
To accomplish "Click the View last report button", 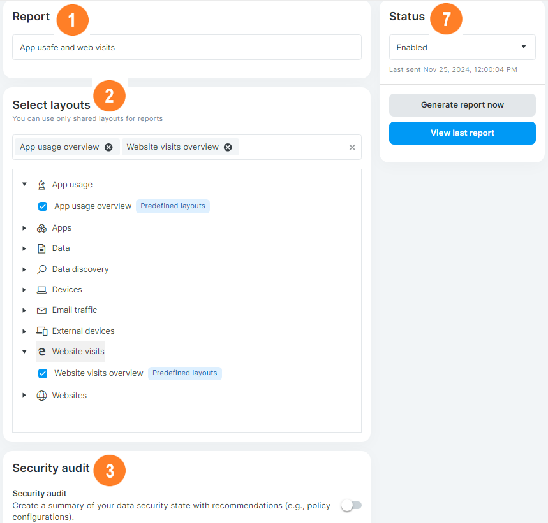I will point(462,133).
